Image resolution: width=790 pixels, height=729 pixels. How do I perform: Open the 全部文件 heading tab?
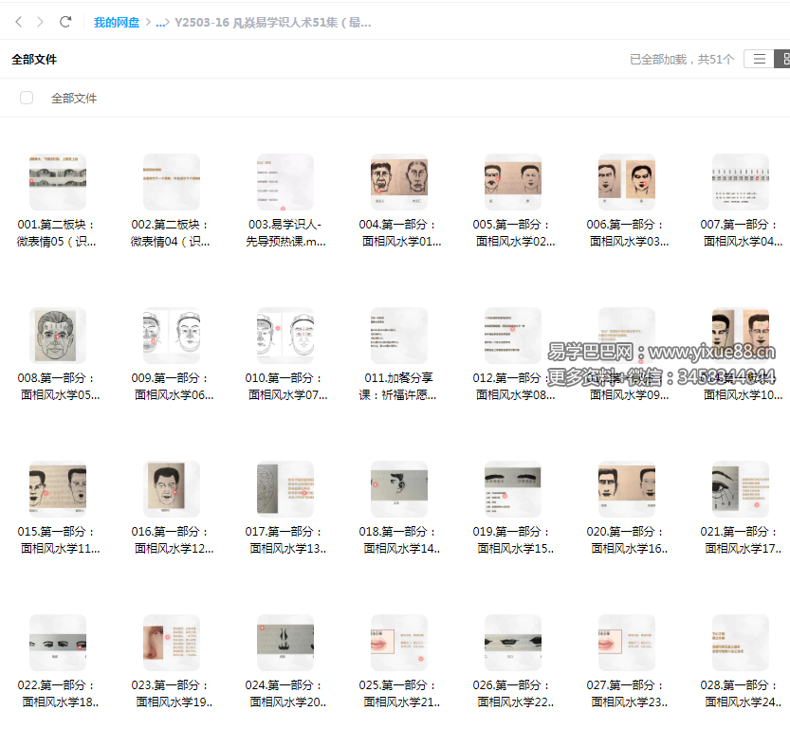pos(34,59)
